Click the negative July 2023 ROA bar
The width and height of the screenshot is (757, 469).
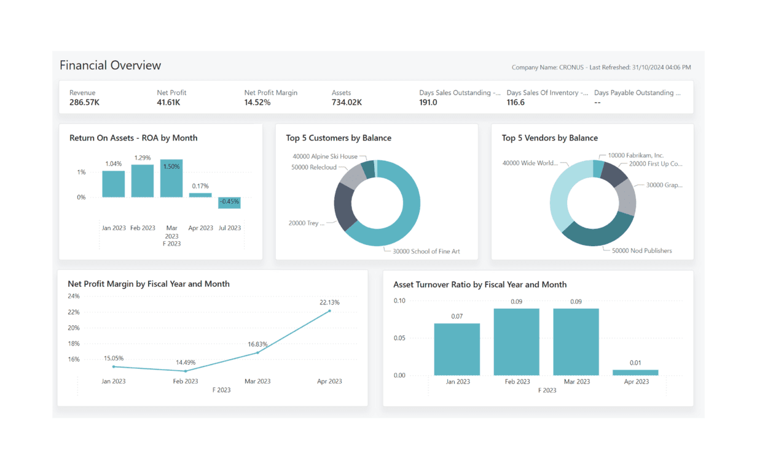pos(229,203)
